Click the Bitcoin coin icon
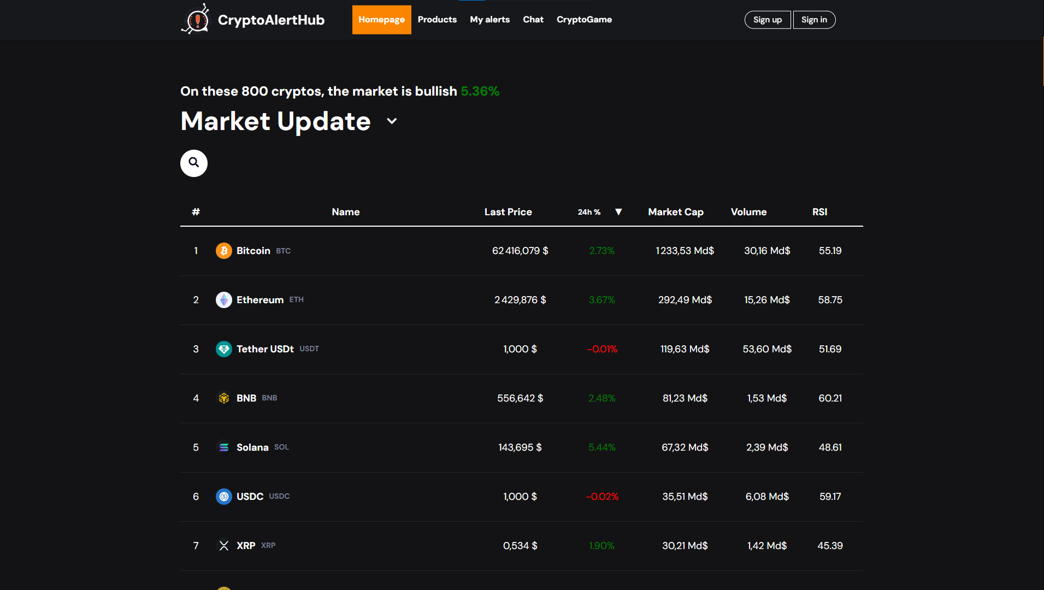 coord(224,251)
